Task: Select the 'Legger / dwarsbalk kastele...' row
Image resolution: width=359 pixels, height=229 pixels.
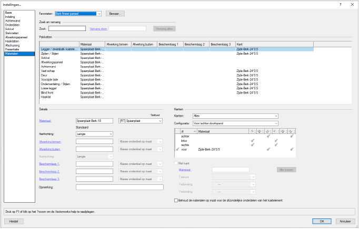Action: (176, 49)
